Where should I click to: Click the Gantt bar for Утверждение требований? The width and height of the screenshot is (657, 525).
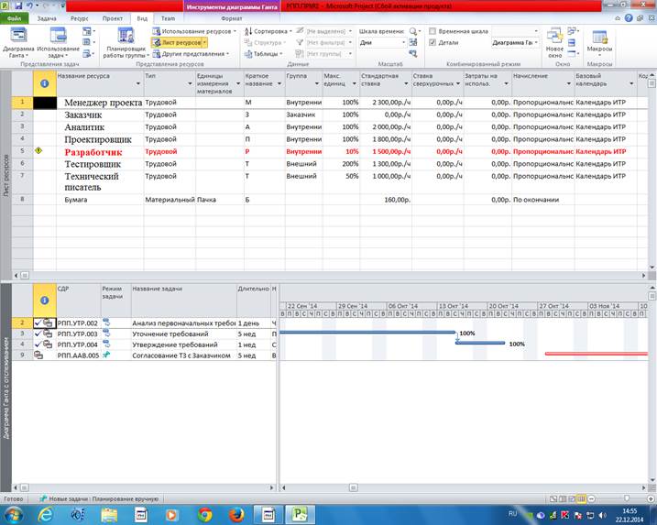tap(480, 344)
